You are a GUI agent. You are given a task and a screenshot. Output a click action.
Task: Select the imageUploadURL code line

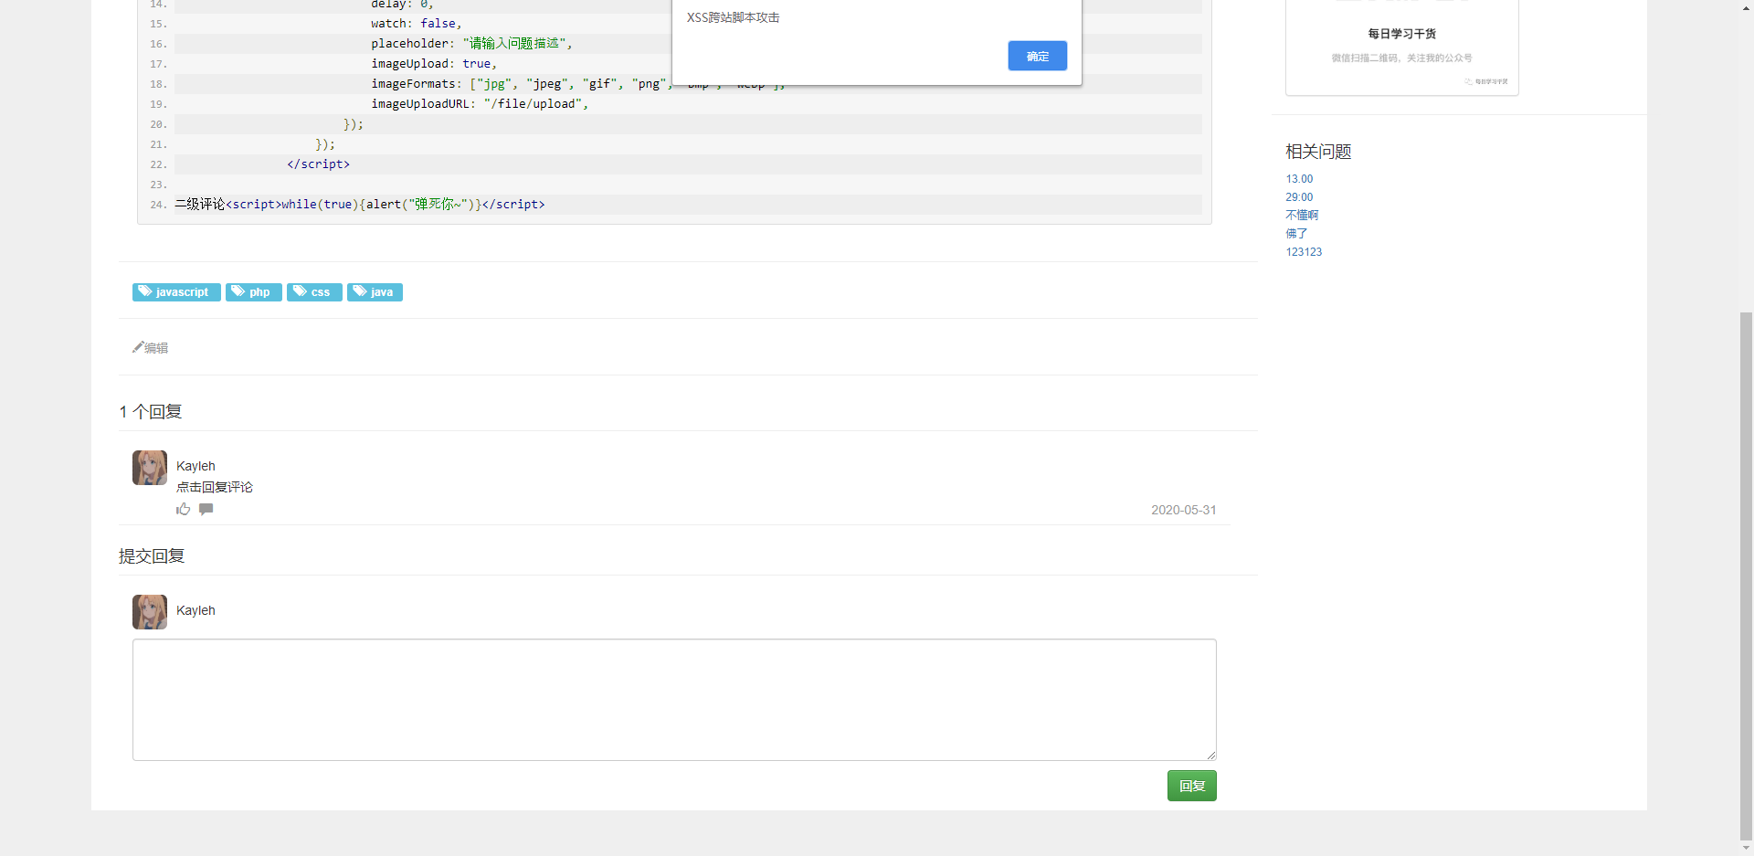688,104
